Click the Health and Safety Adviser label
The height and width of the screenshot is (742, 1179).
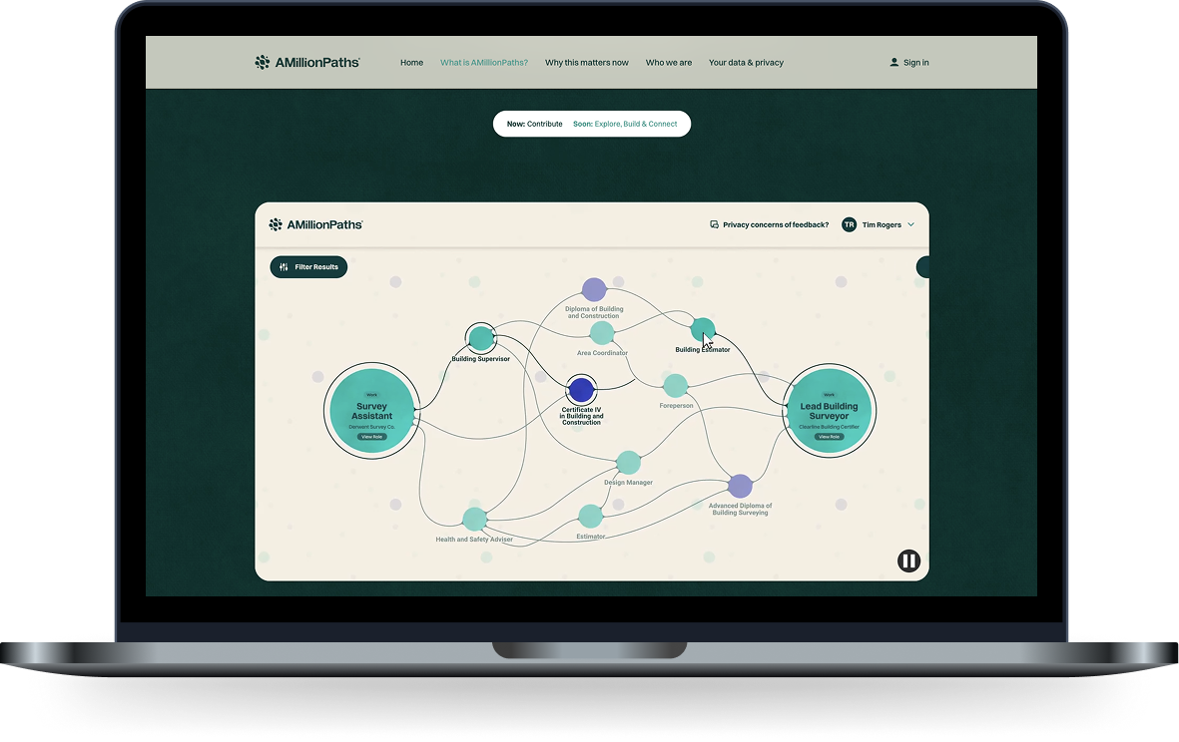(474, 540)
